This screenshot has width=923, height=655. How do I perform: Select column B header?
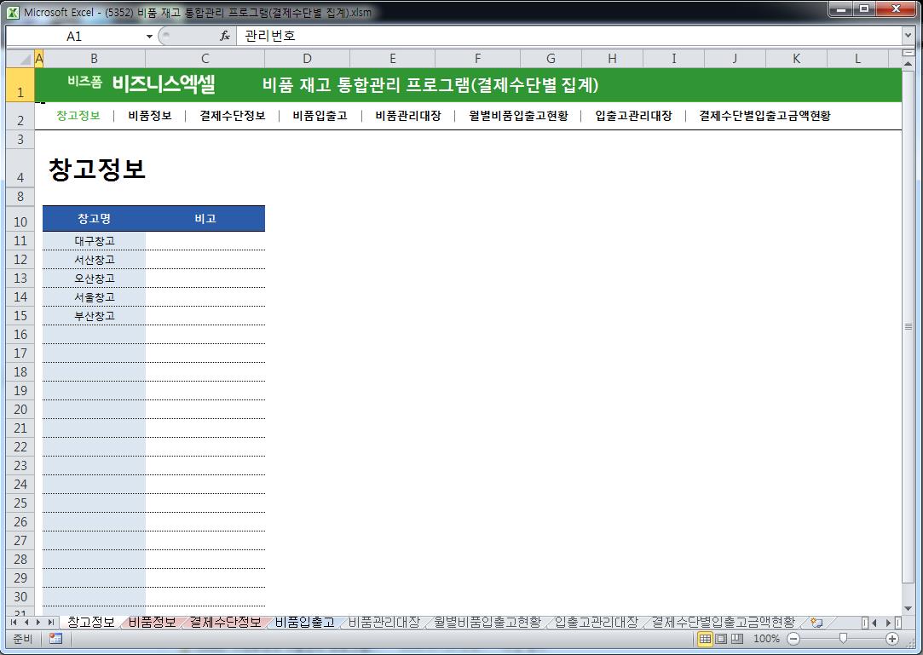pos(95,59)
